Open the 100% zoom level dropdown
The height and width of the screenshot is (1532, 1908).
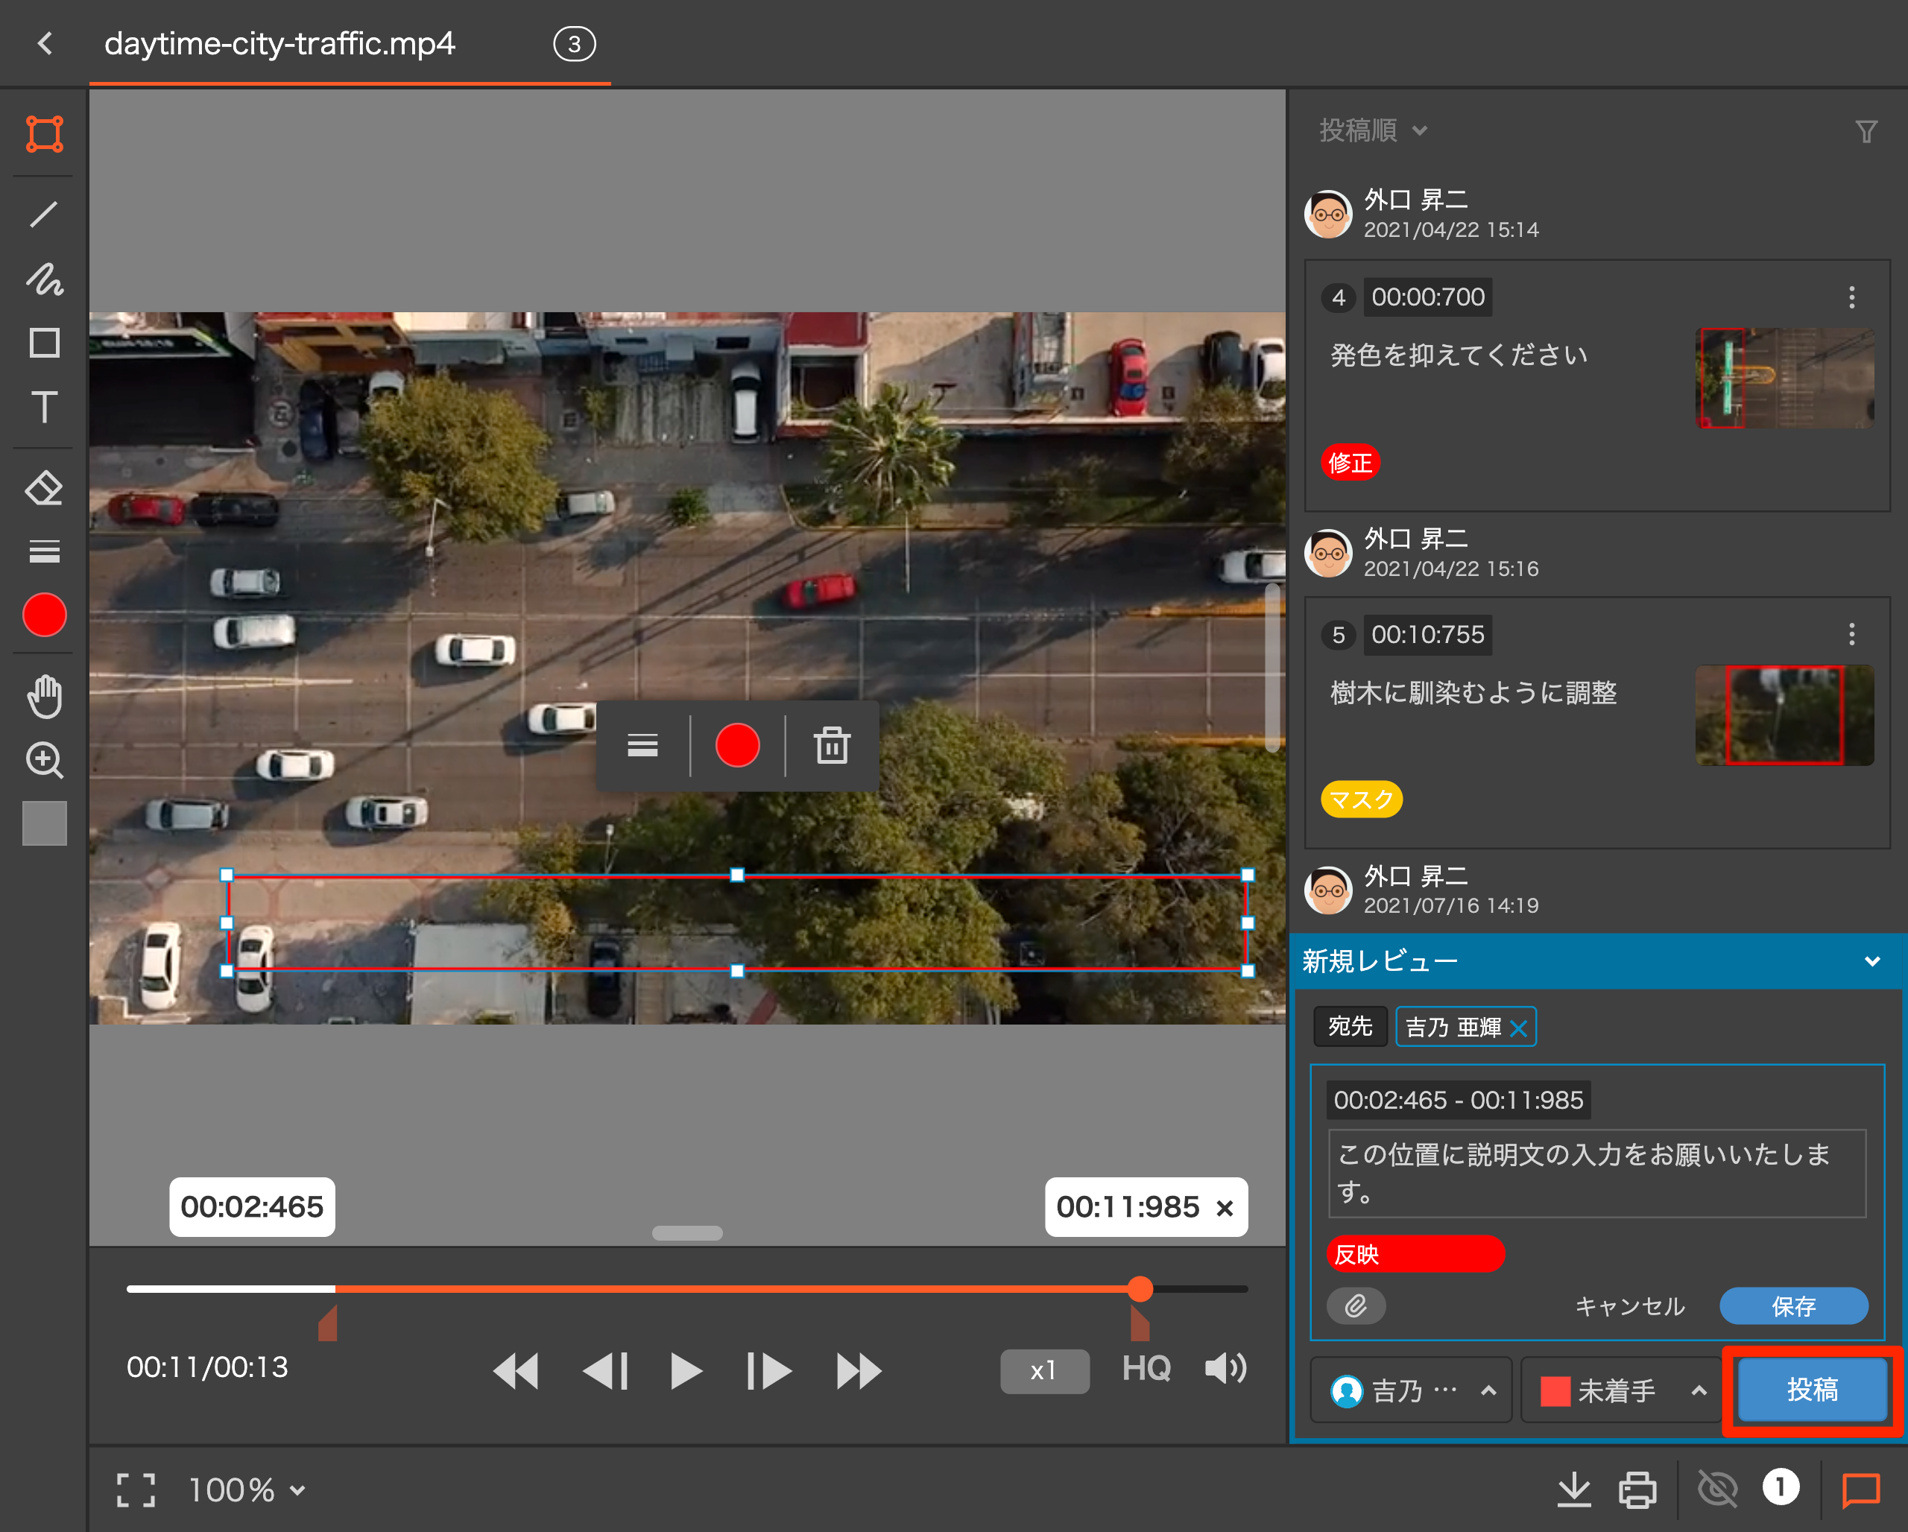click(x=247, y=1490)
